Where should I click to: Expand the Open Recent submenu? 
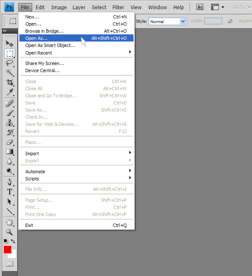point(76,53)
